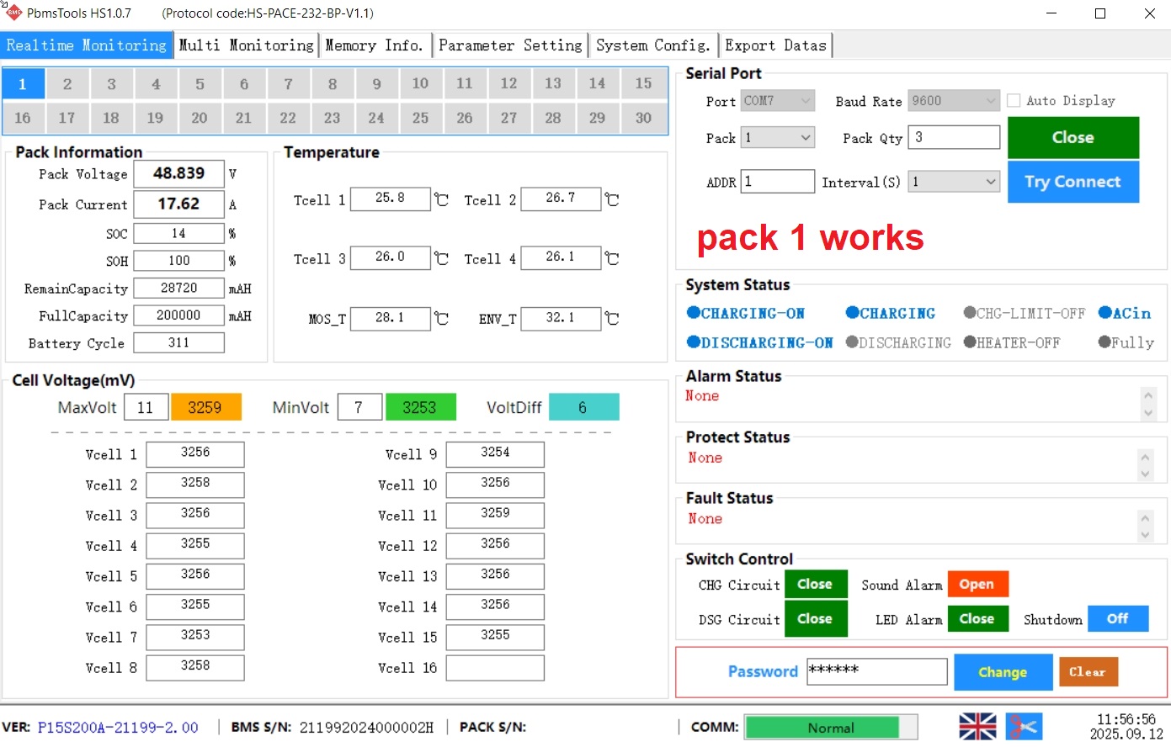This screenshot has width=1171, height=747.
Task: Click the DISCHARGING-ON status indicator dot
Action: tap(694, 342)
